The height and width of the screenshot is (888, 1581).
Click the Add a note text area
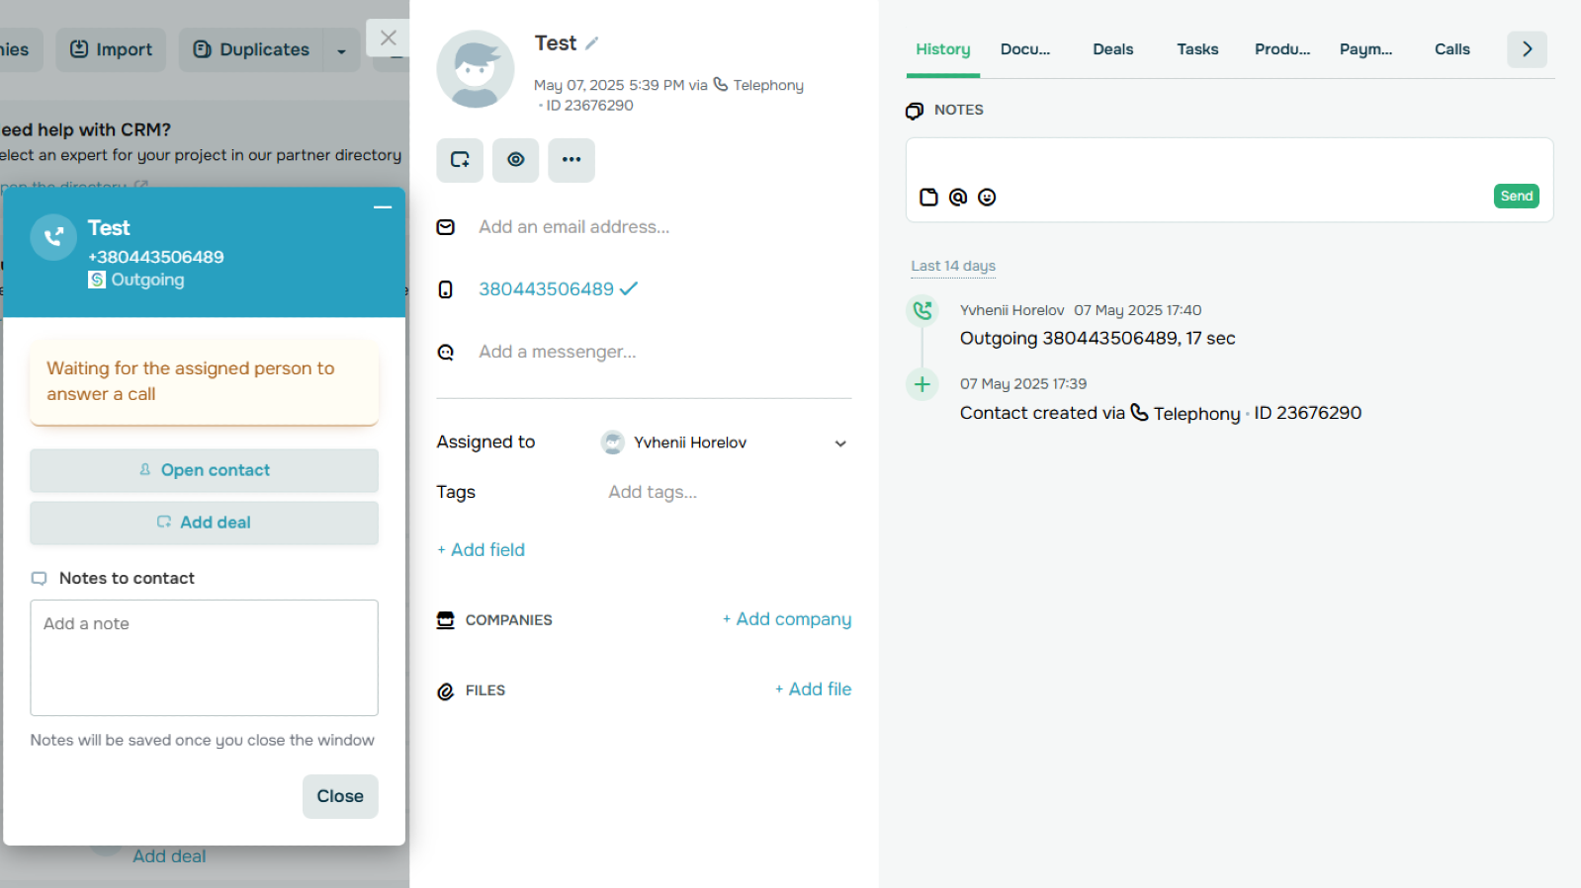[x=204, y=657]
